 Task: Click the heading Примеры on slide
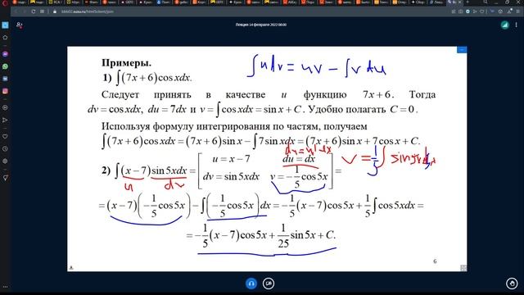click(126, 63)
